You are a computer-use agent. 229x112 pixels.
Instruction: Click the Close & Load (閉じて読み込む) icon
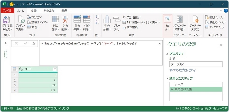tap(7, 19)
